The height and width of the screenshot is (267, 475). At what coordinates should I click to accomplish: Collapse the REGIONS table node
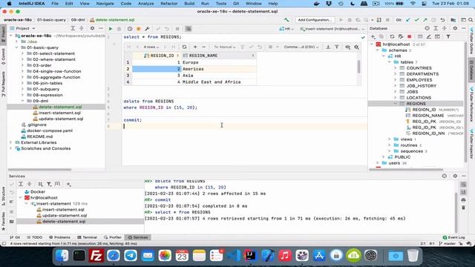point(396,104)
